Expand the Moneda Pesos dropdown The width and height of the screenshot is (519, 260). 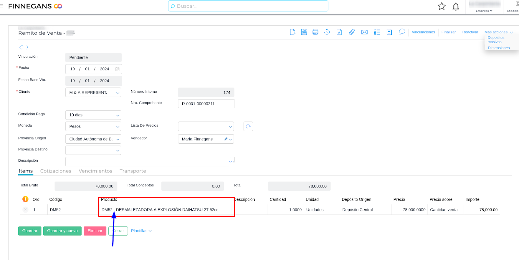[x=118, y=127]
